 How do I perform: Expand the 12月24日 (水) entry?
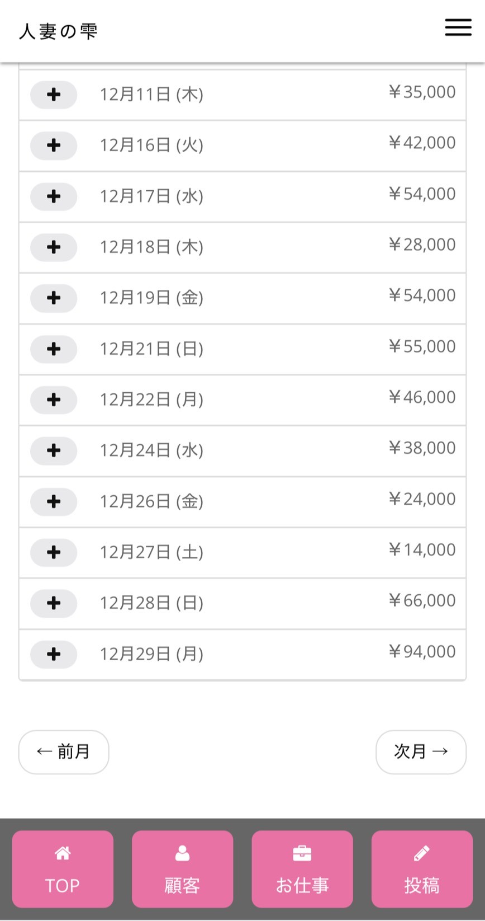tap(54, 450)
